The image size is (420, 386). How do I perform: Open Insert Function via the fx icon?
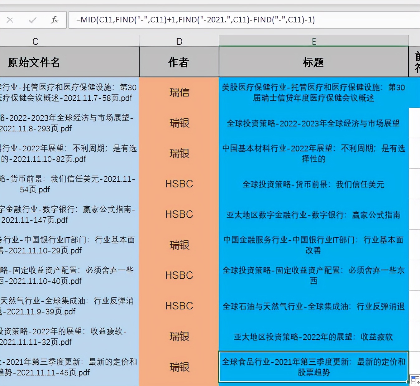tap(55, 20)
